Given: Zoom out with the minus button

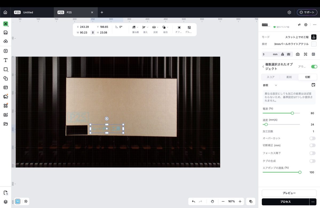Looking at the screenshot, I should 223,201.
